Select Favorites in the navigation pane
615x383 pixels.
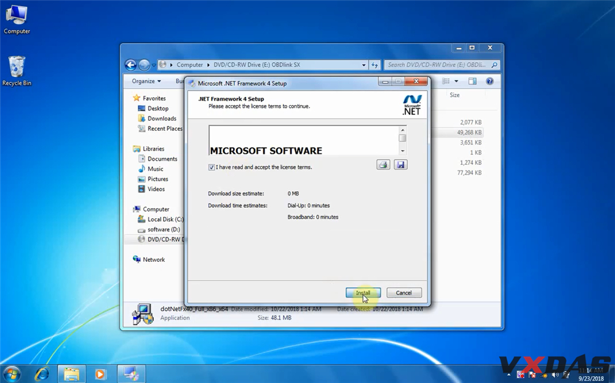click(154, 98)
